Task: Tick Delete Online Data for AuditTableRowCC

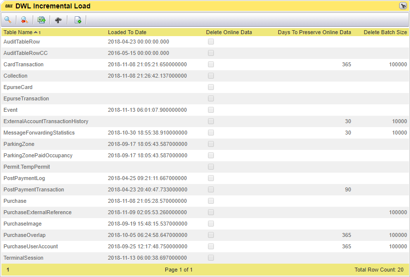Action: [211, 53]
